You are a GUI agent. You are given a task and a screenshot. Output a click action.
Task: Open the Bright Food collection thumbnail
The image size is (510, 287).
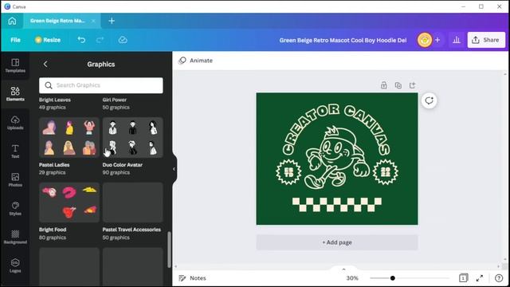(69, 202)
